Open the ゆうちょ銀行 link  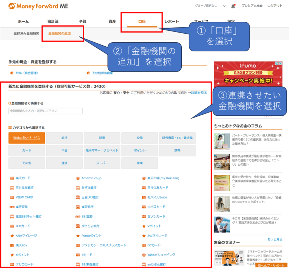91,226
